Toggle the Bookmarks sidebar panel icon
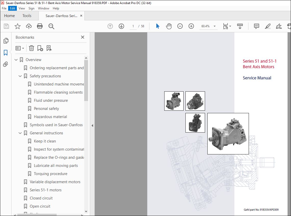This screenshot has width=291, height=216. pos(6,53)
